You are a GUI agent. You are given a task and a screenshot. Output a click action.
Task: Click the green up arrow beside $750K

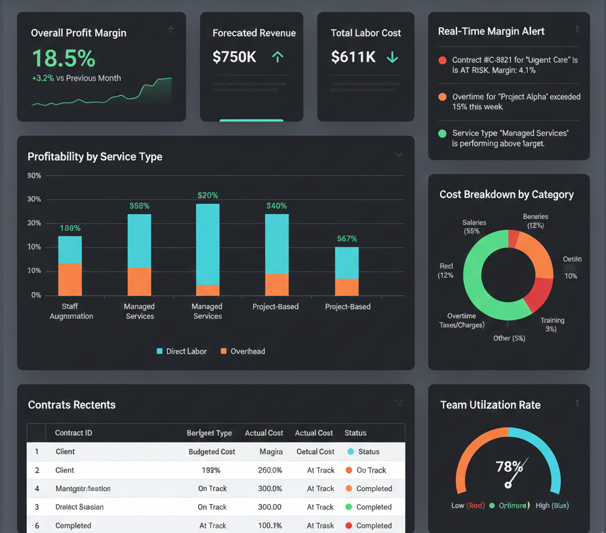[277, 58]
